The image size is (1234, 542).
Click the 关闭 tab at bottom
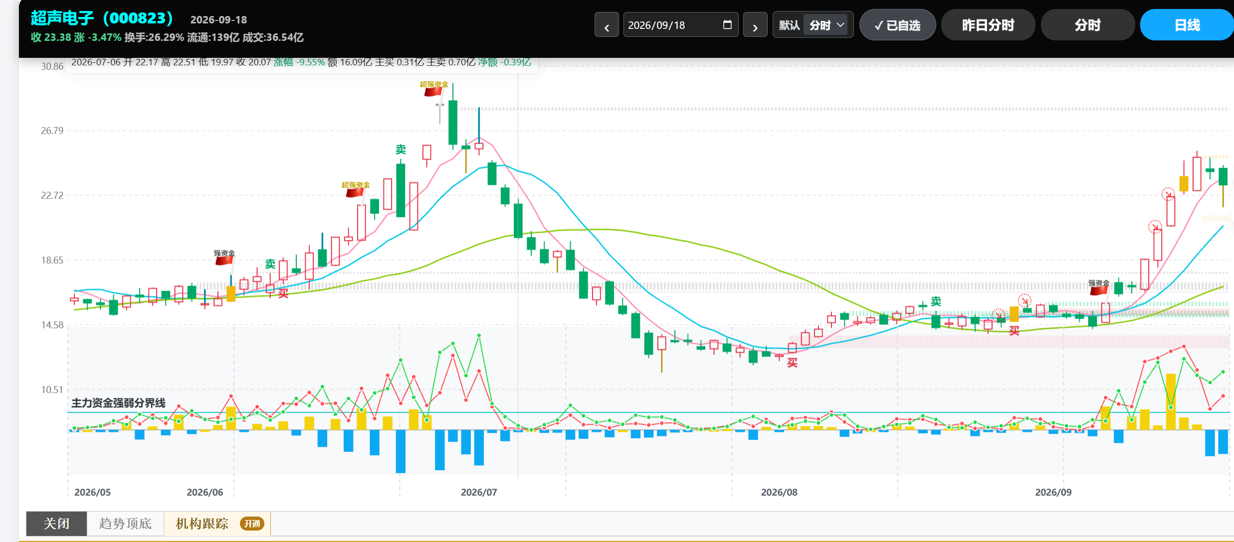pos(56,524)
